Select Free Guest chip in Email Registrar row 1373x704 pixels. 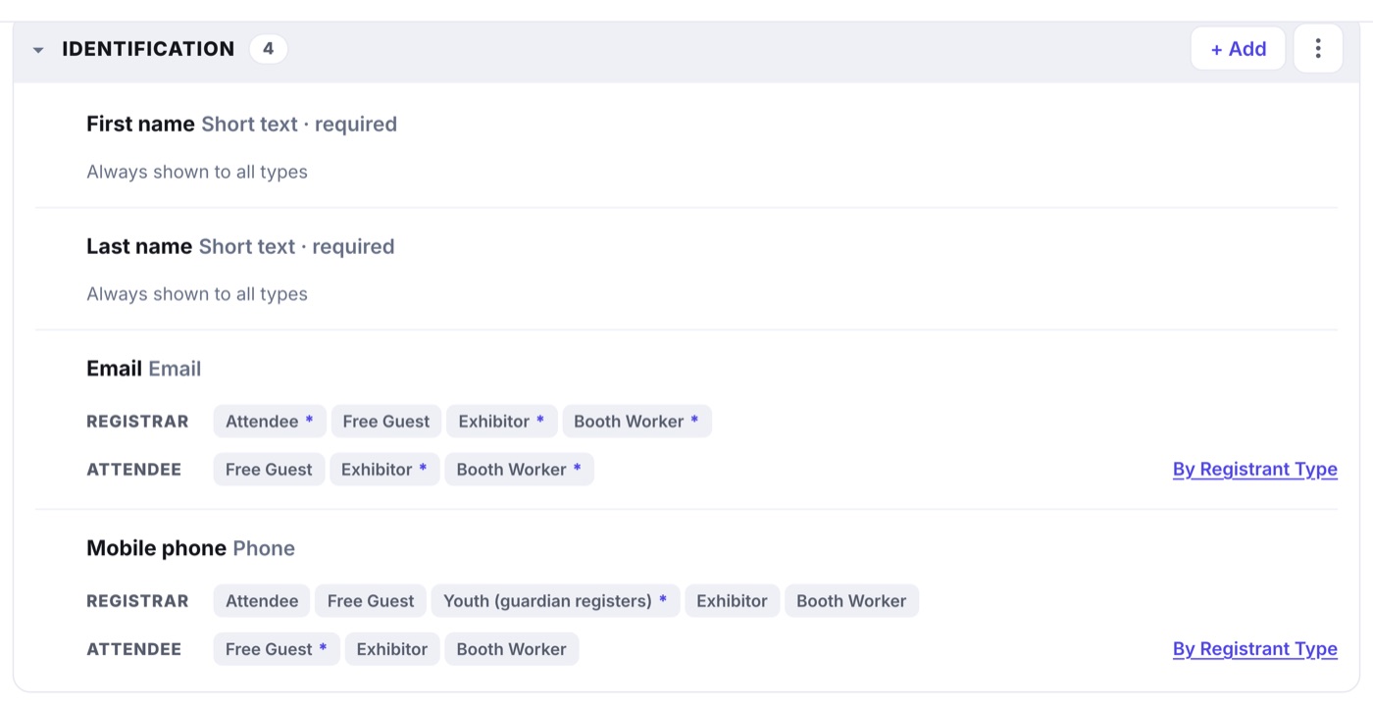click(386, 422)
